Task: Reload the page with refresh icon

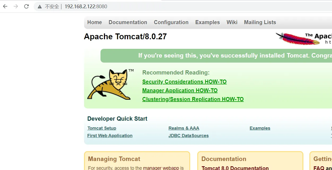Action: coord(26,6)
